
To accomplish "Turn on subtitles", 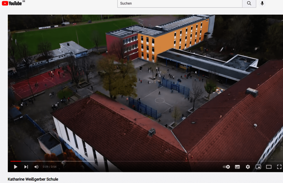I will click(x=237, y=167).
